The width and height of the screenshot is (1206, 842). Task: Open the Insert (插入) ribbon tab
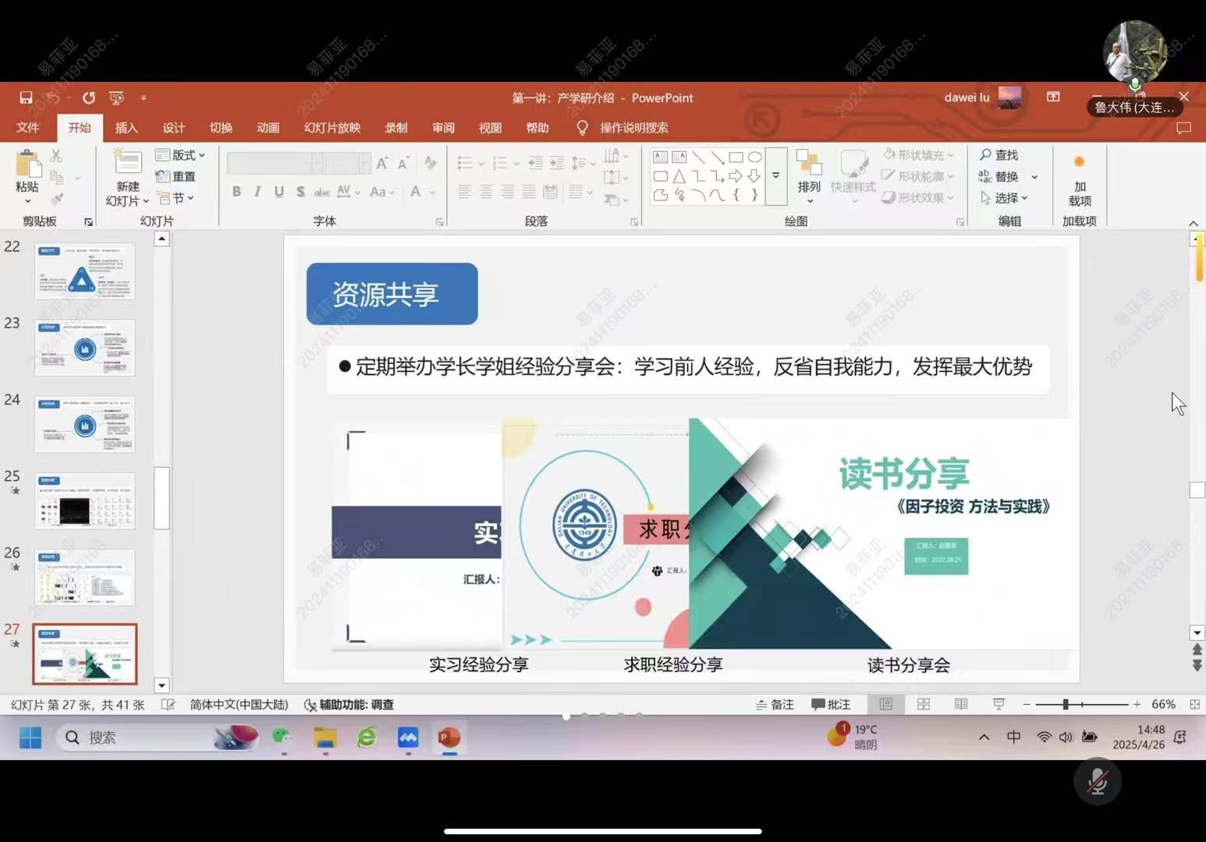tap(126, 128)
